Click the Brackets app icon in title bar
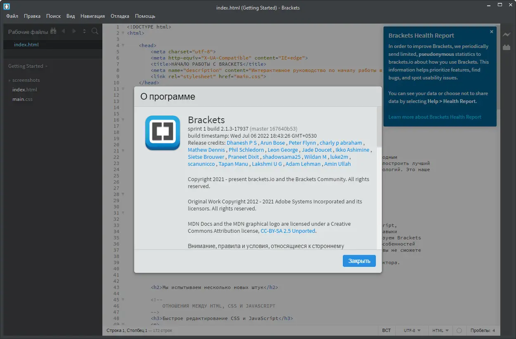The image size is (516, 339). coord(7,7)
